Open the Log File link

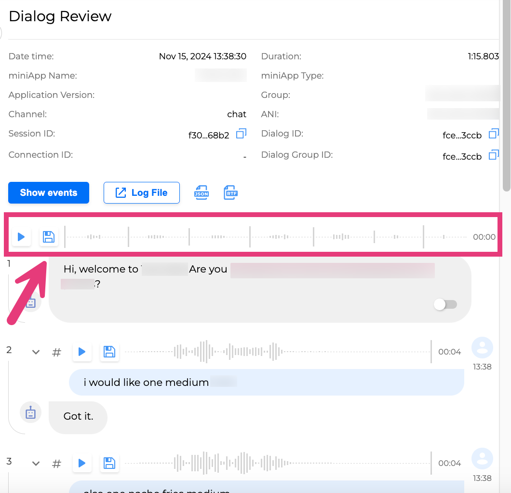(142, 192)
